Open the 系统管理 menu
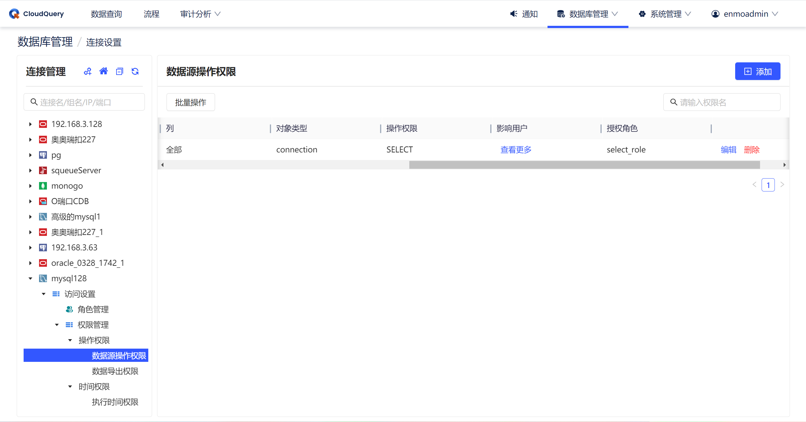The width and height of the screenshot is (806, 422). click(665, 14)
